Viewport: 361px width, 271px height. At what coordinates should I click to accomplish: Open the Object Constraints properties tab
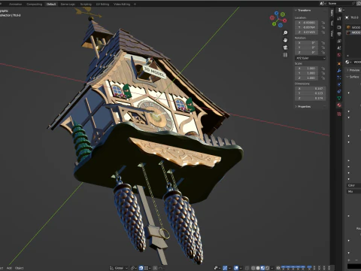[x=339, y=91]
